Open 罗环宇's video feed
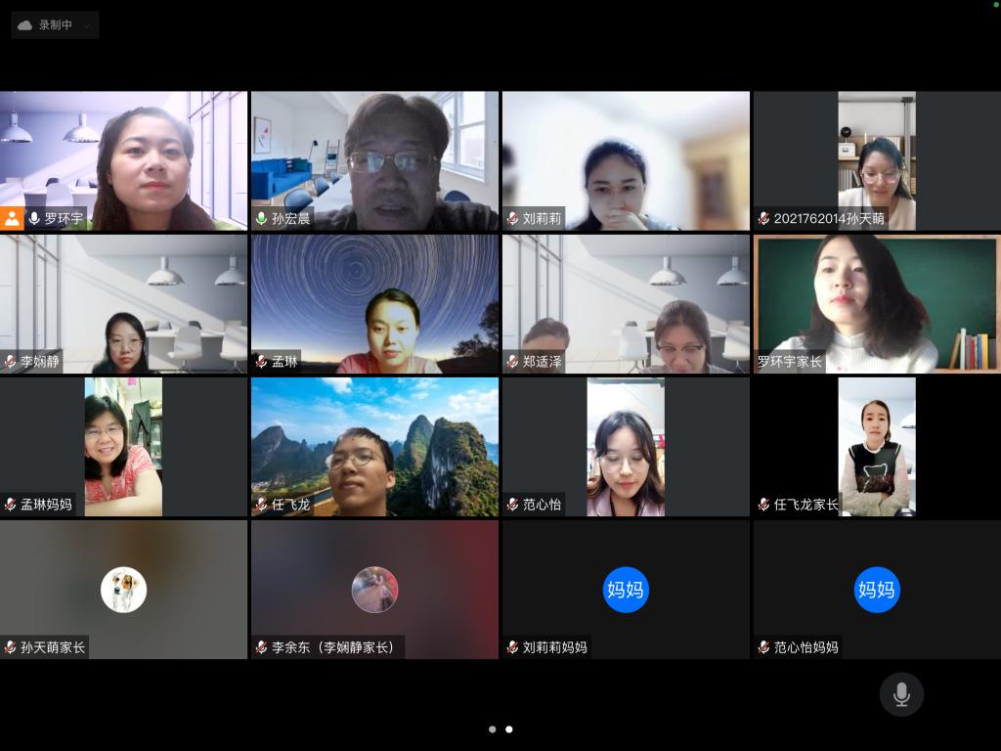This screenshot has height=751, width=1001. click(x=123, y=160)
